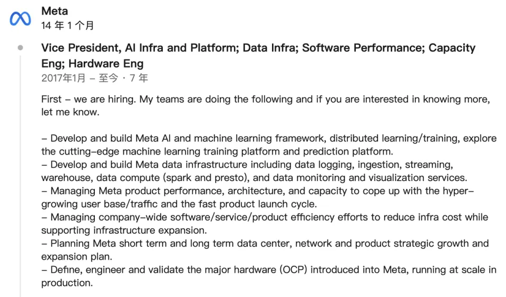The height and width of the screenshot is (297, 506).
Task: Click the 7 年 duration label
Action: pyautogui.click(x=139, y=78)
